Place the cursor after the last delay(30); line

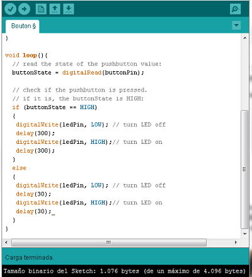[52, 211]
